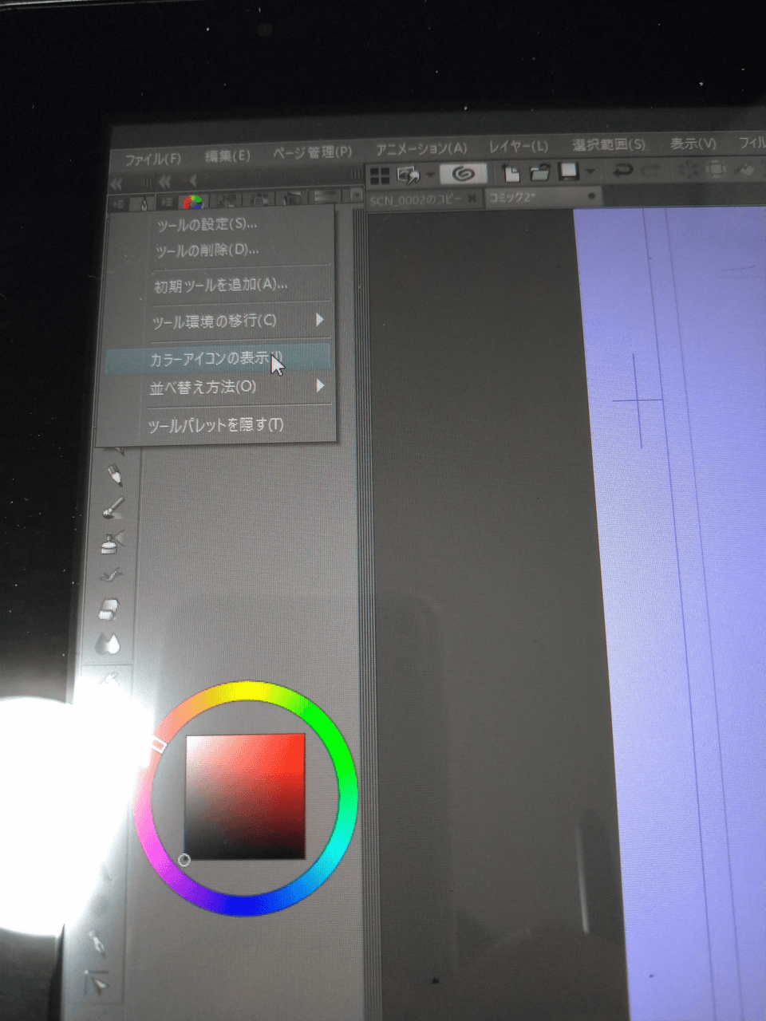This screenshot has width=766, height=1021.
Task: Select the Pencil tool
Action: pos(116,475)
